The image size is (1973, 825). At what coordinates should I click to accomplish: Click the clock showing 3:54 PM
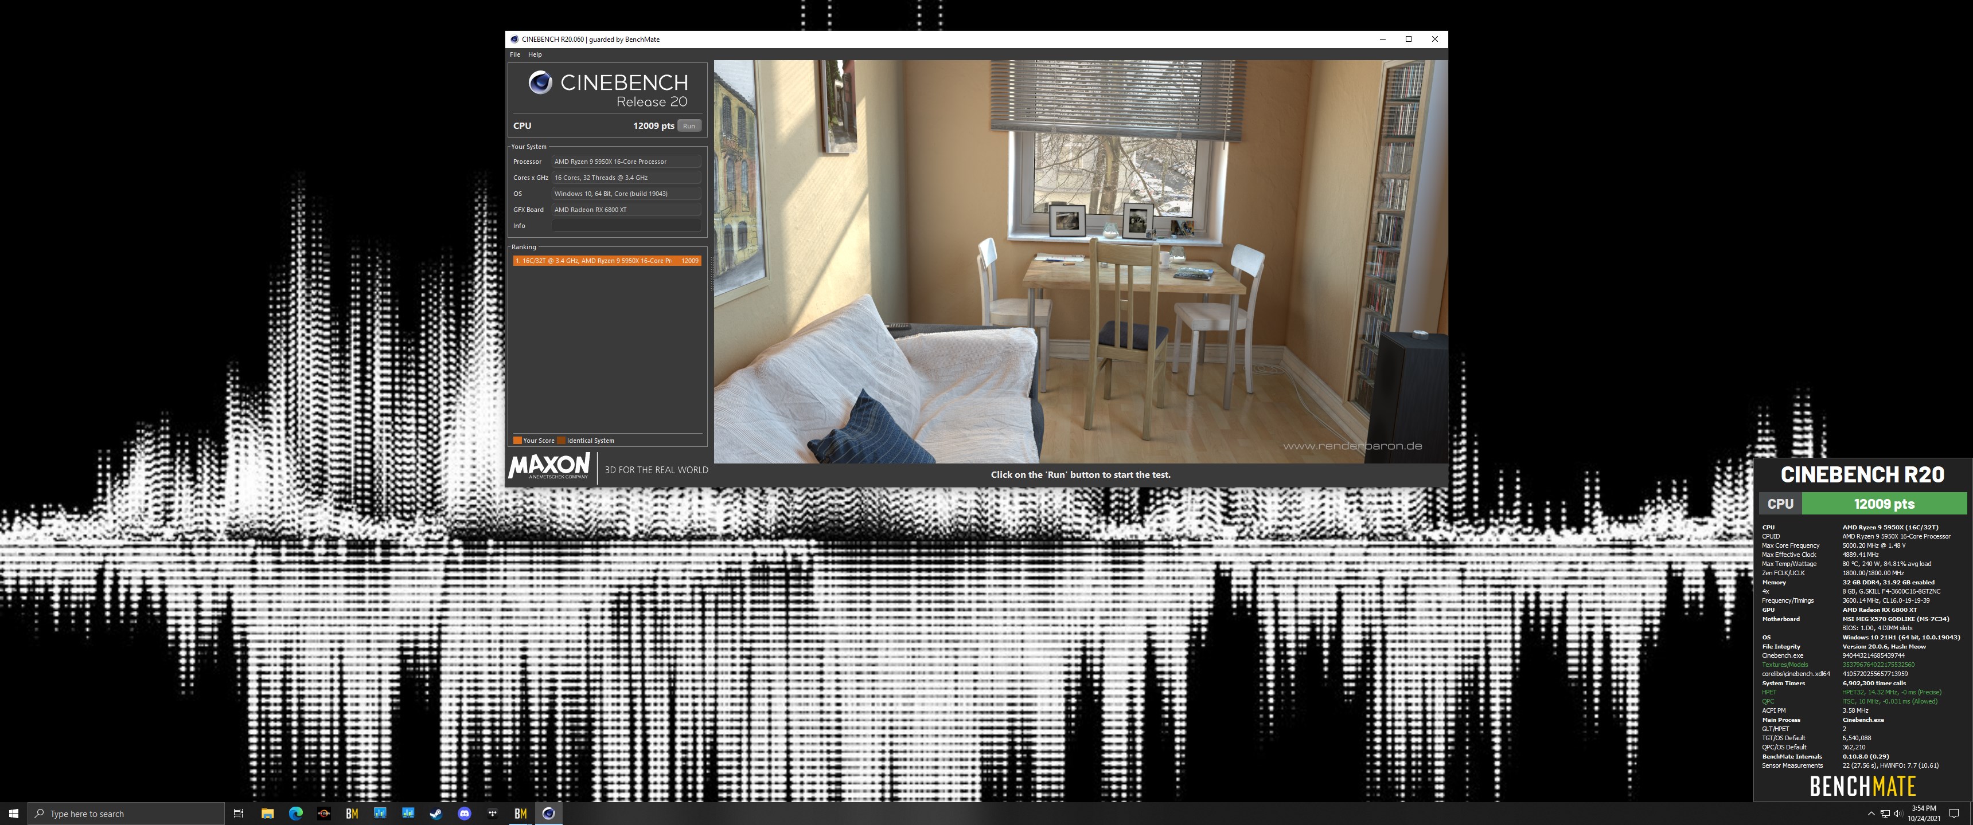point(1924,814)
